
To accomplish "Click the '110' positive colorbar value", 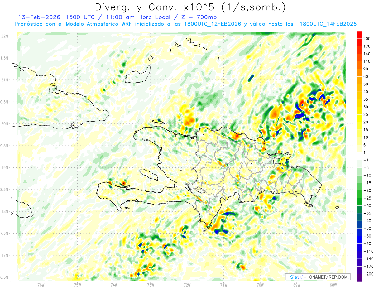I will [367, 61].
